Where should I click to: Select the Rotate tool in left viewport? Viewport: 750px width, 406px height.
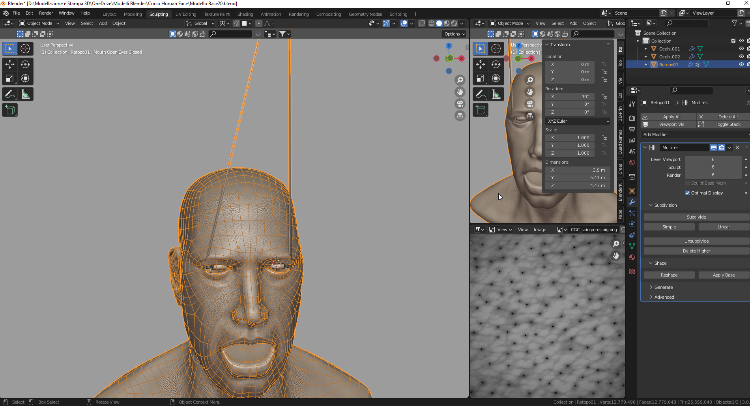[x=25, y=64]
